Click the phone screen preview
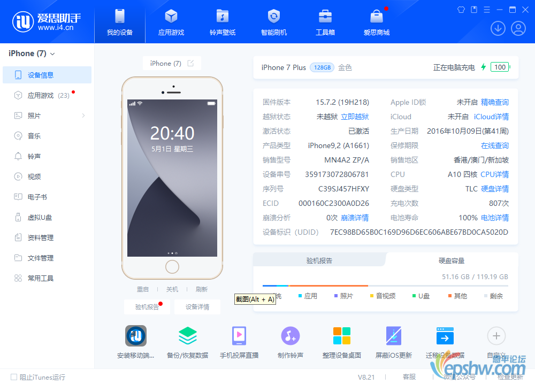The image size is (535, 385). [x=172, y=178]
